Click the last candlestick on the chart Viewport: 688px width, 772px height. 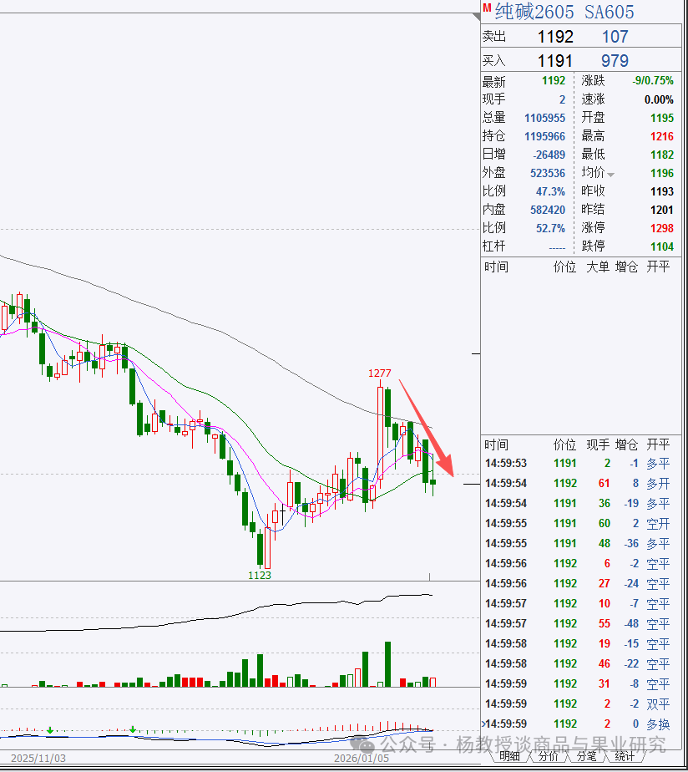(433, 482)
